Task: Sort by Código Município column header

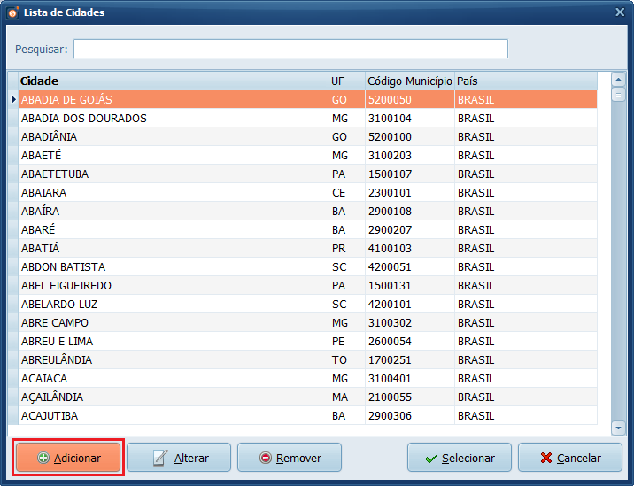Action: pyautogui.click(x=409, y=81)
